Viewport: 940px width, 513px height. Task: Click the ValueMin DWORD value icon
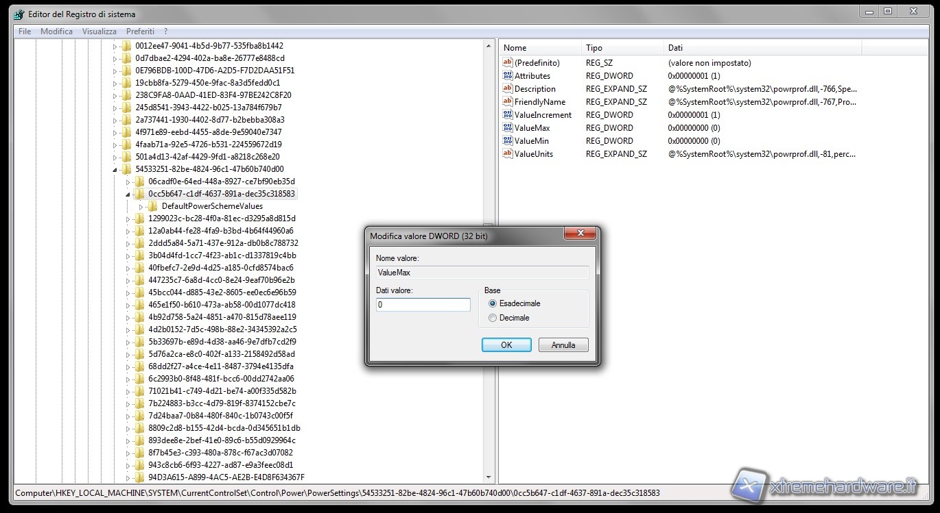pyautogui.click(x=508, y=141)
